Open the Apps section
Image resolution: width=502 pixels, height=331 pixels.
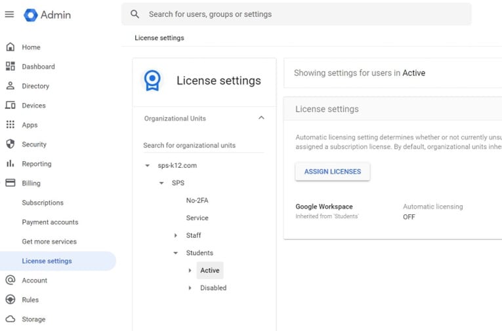click(x=30, y=125)
